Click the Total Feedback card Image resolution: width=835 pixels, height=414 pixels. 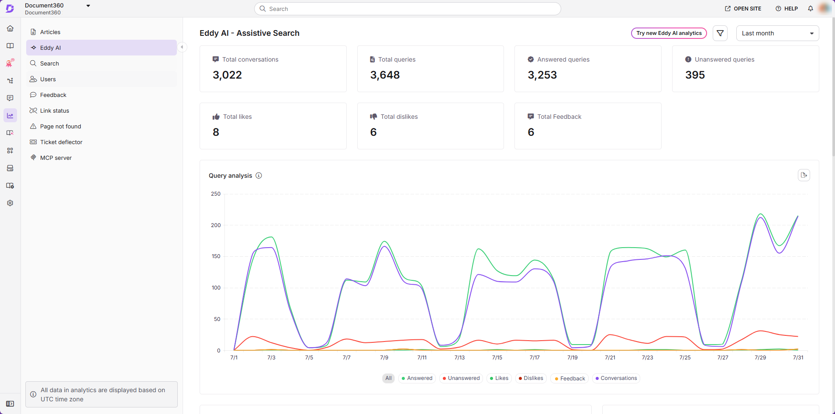[588, 126]
